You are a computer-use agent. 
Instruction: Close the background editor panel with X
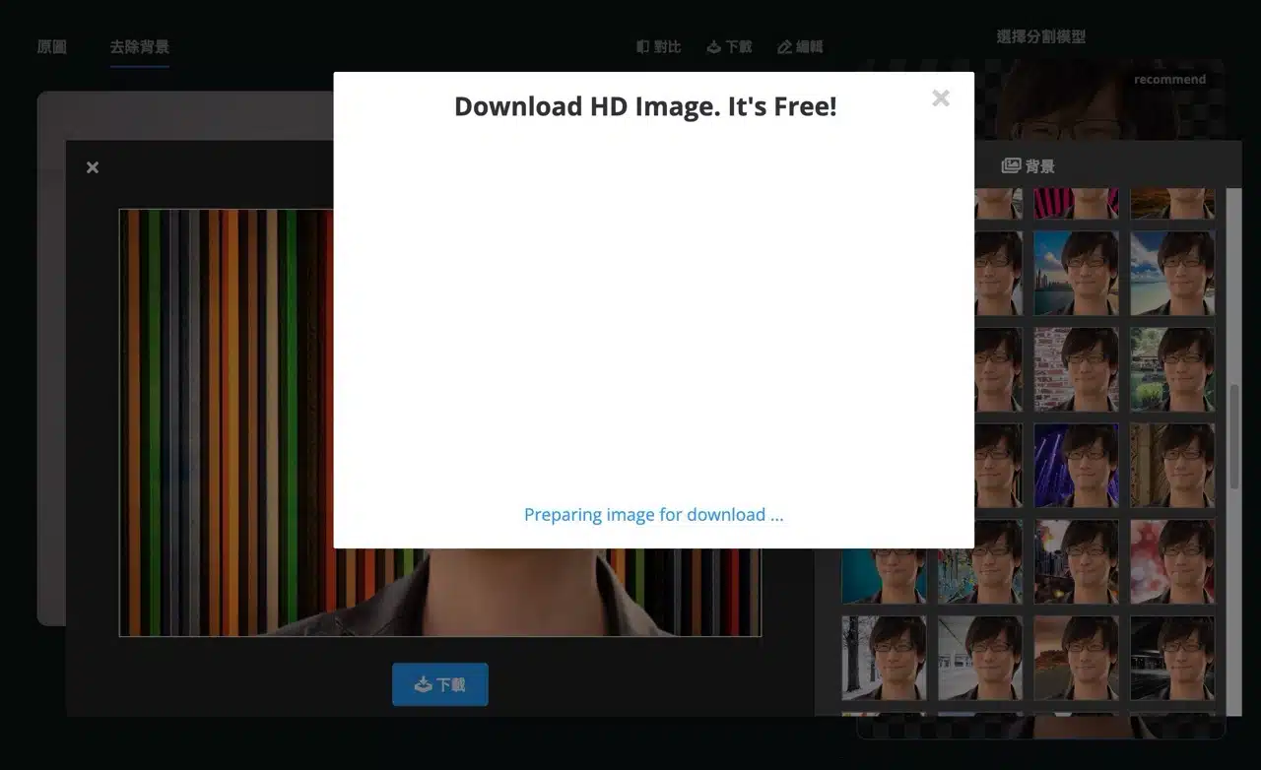coord(93,167)
